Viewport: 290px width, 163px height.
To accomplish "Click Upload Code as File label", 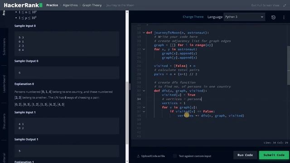I will pos(153,156).
